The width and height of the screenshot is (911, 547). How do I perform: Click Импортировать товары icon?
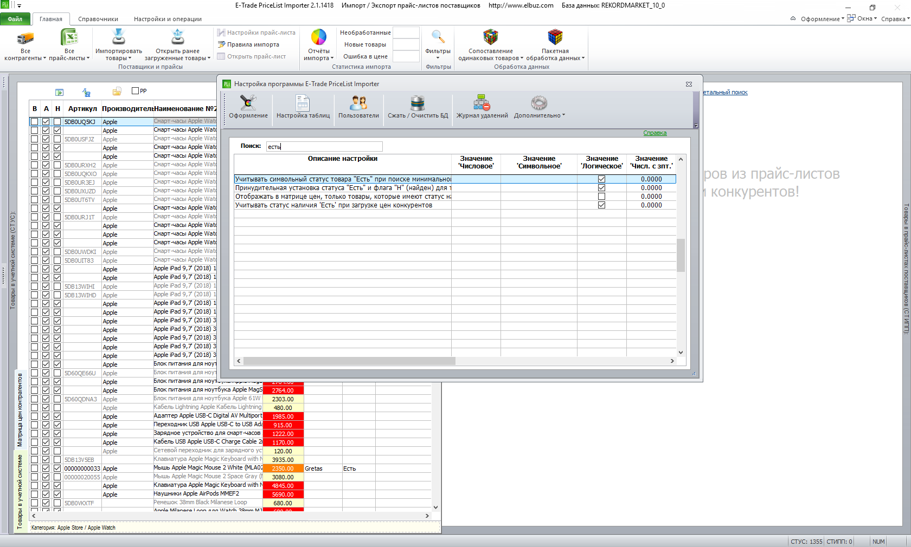coord(118,37)
